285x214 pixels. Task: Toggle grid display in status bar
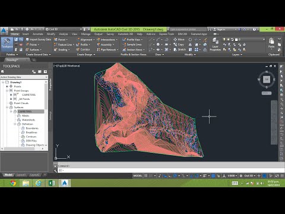click(x=146, y=175)
